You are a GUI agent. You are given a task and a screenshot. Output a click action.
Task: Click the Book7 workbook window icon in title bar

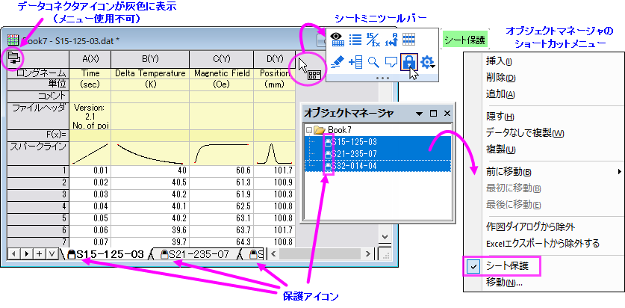click(x=13, y=40)
